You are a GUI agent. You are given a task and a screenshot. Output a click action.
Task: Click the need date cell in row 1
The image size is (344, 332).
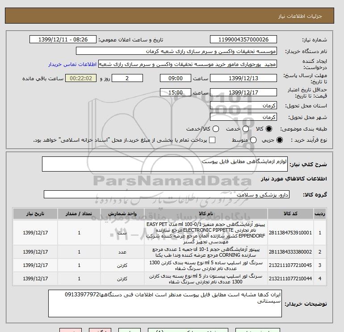(35, 233)
